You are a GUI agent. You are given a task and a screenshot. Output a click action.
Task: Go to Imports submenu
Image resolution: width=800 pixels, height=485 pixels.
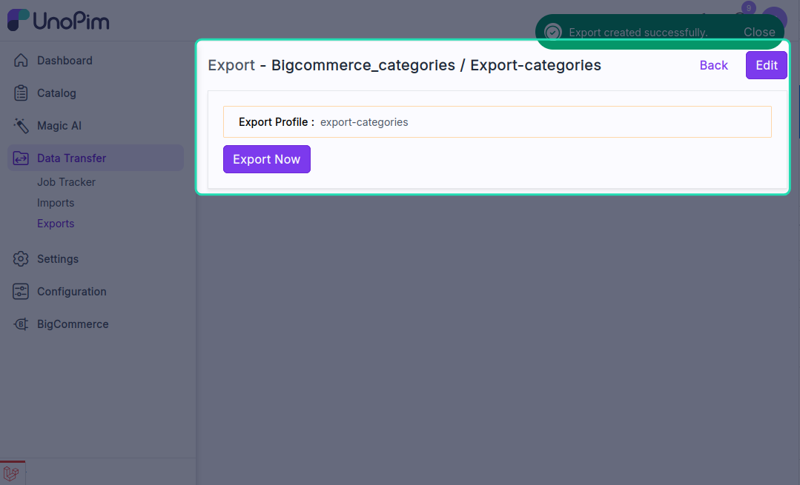[56, 203]
